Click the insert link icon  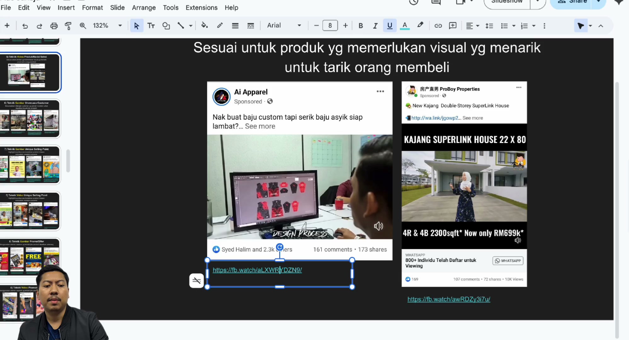438,26
